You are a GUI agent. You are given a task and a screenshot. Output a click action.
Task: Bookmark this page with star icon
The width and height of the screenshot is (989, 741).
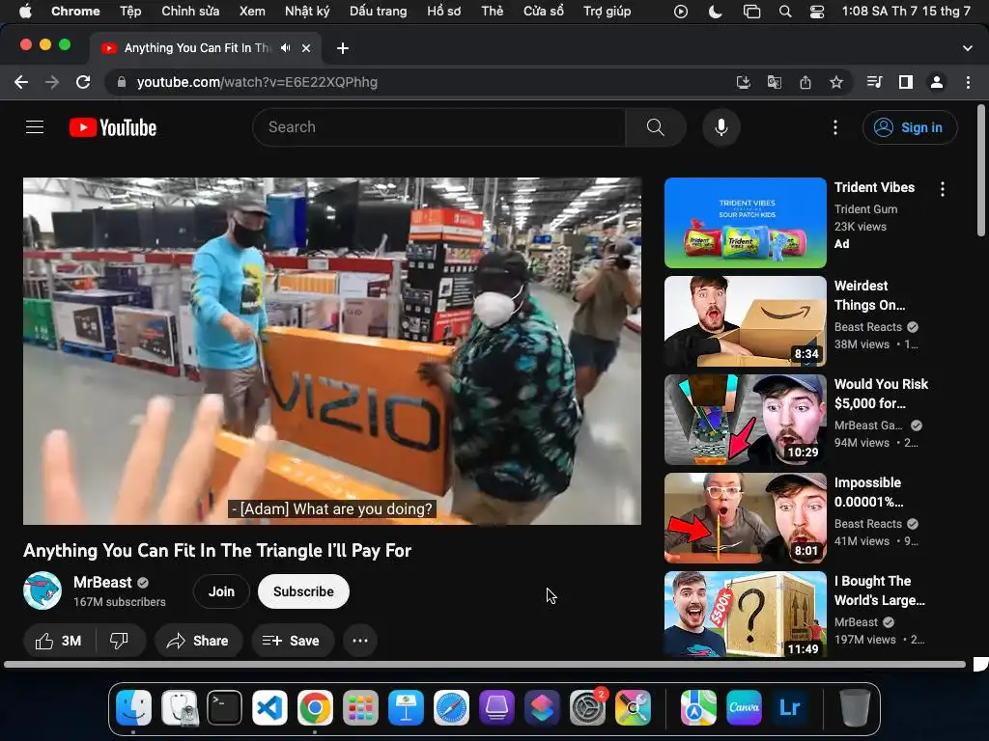click(836, 83)
